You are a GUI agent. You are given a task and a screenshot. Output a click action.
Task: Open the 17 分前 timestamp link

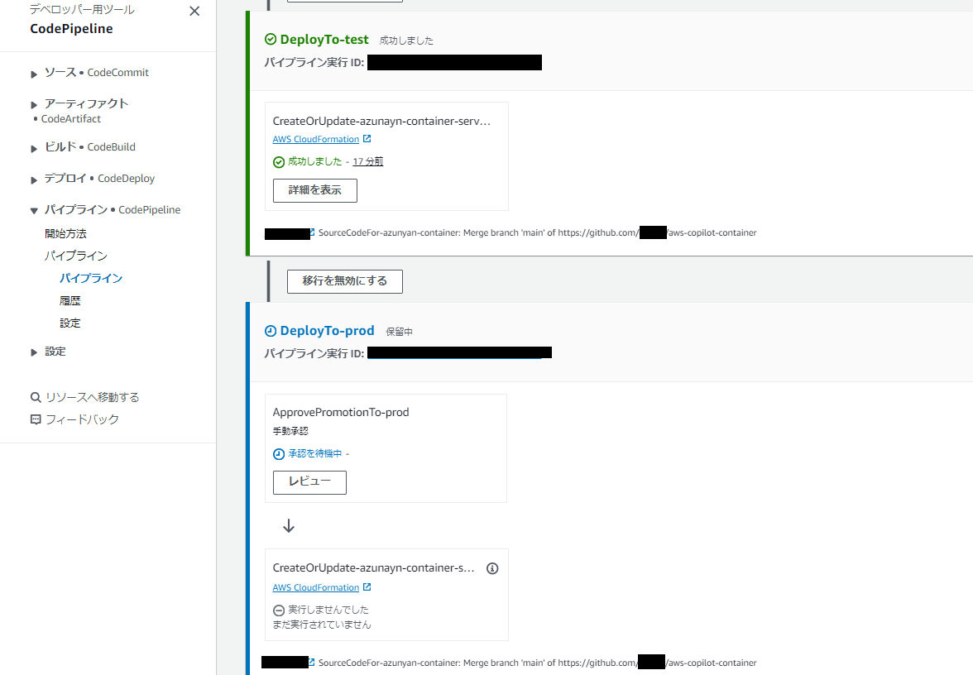[368, 161]
